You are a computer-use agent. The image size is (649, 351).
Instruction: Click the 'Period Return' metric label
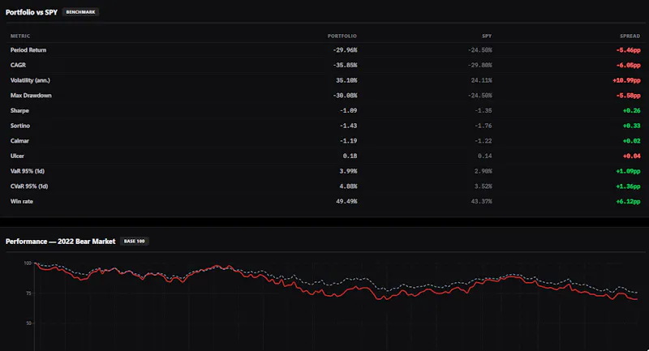tap(28, 50)
